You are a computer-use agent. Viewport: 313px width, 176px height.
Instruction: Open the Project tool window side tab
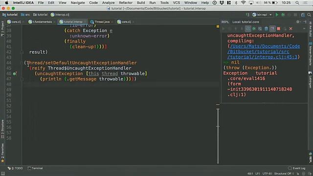tap(2, 29)
